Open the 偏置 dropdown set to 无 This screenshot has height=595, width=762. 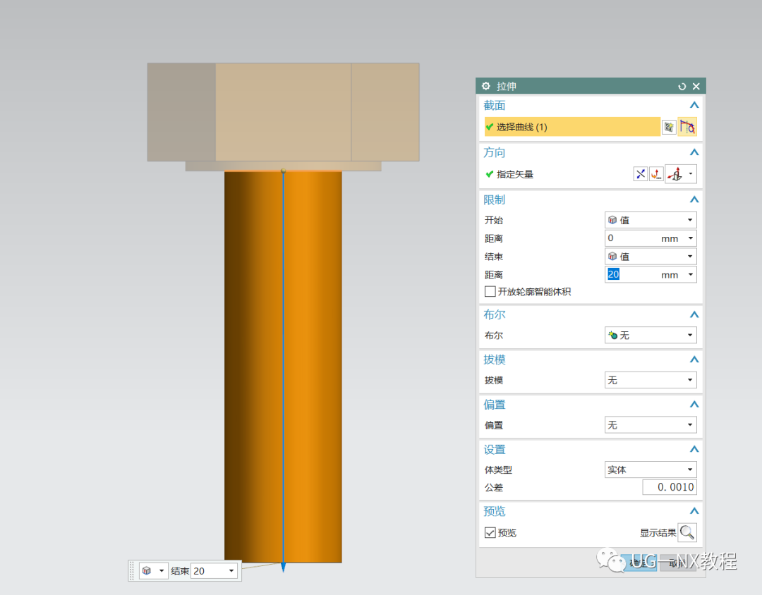click(651, 425)
